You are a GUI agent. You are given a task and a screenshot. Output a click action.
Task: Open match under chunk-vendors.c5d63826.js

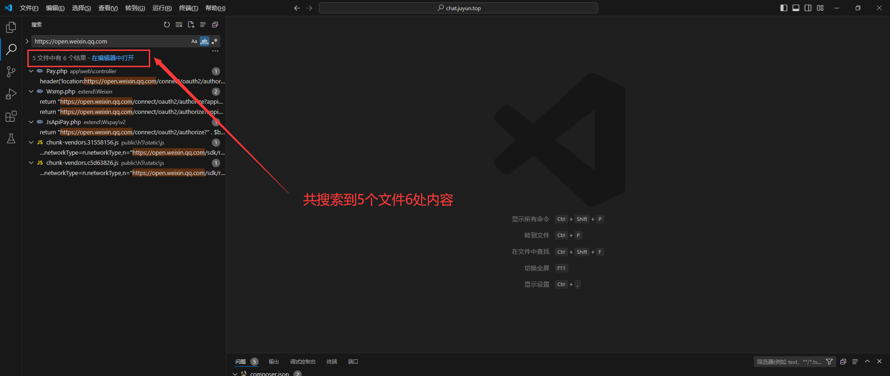pos(132,173)
